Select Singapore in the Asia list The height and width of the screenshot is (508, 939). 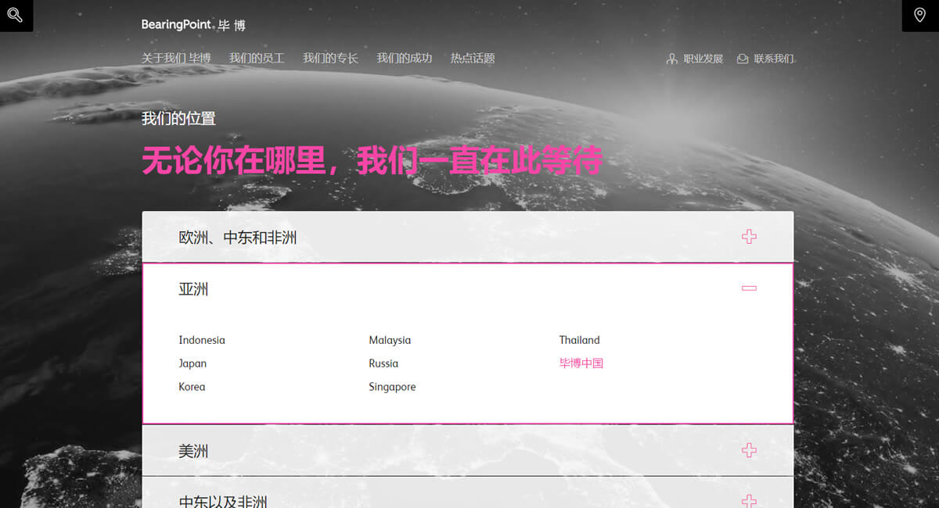point(392,387)
